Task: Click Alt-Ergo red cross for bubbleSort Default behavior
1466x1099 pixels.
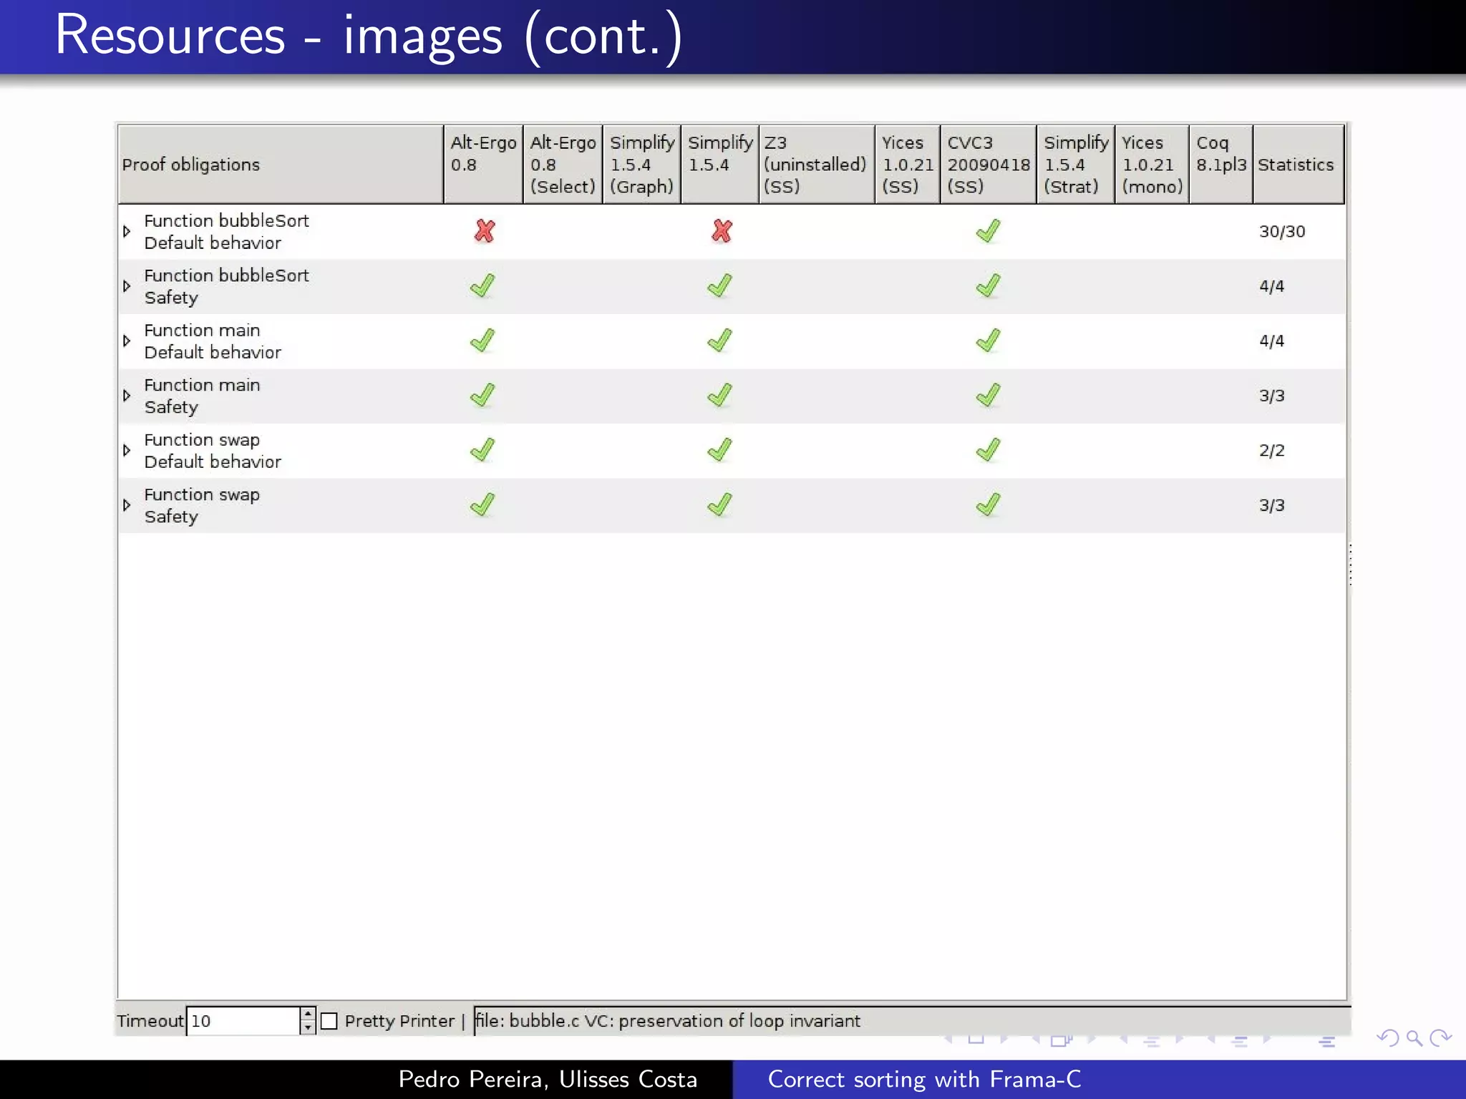Action: [485, 231]
